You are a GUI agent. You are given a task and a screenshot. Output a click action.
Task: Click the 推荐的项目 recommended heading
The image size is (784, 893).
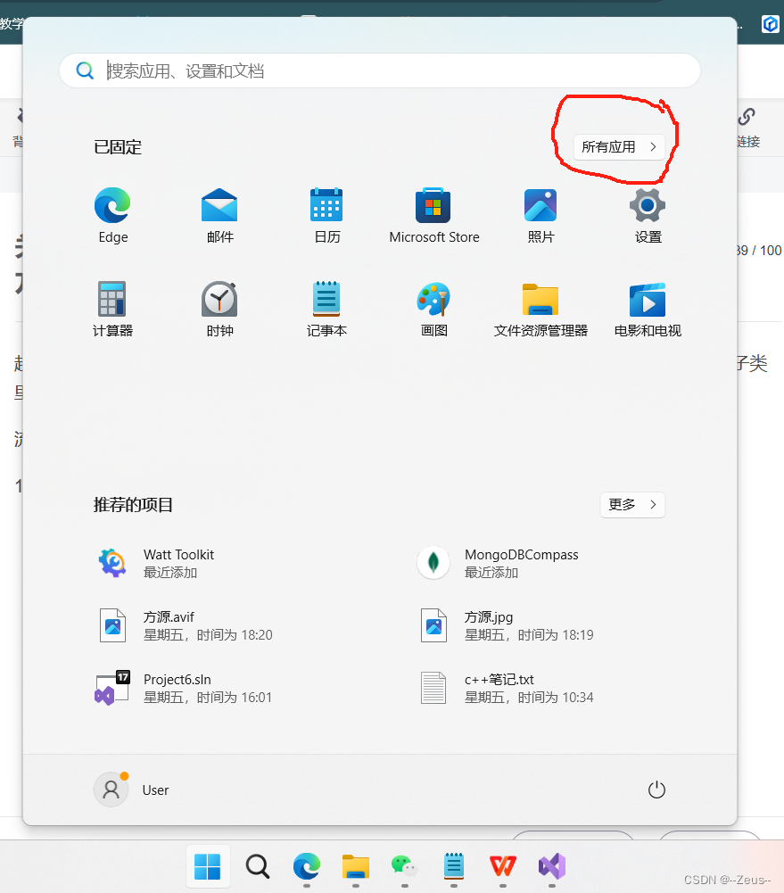coord(133,505)
